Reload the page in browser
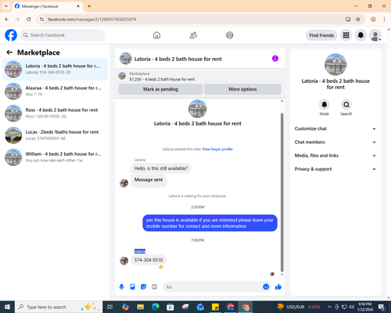391x313 pixels. pyautogui.click(x=29, y=20)
